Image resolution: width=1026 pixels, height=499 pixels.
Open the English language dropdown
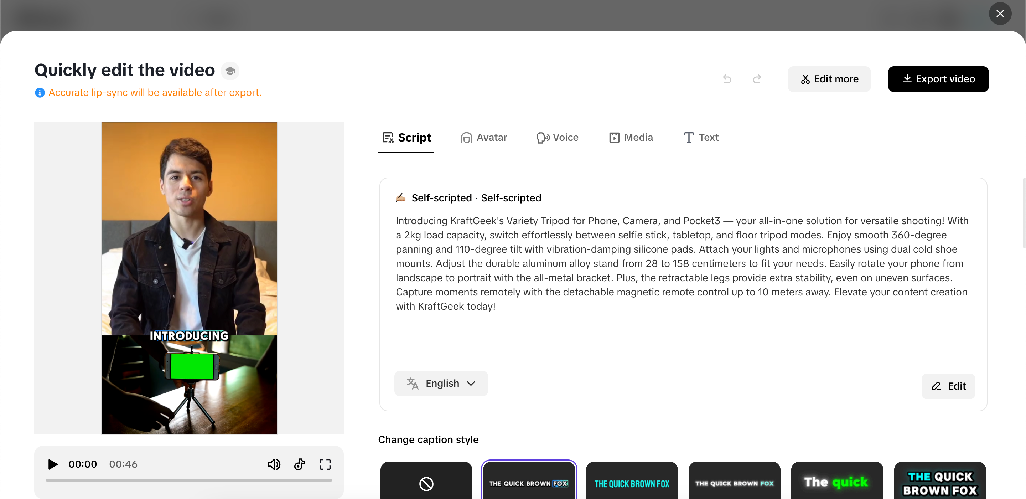[441, 384]
